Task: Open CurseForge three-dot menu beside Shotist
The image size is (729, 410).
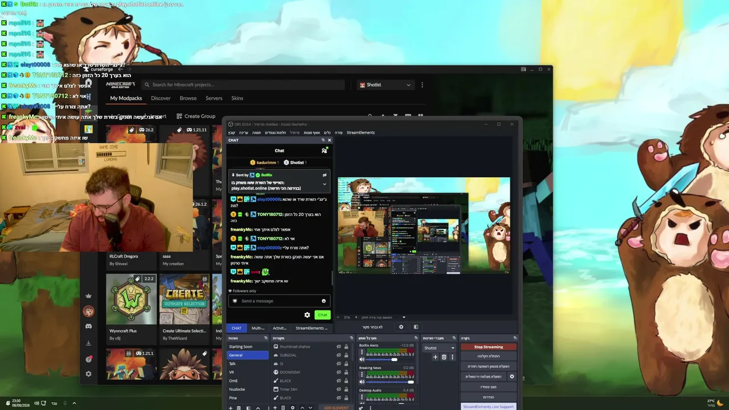Action: point(422,85)
